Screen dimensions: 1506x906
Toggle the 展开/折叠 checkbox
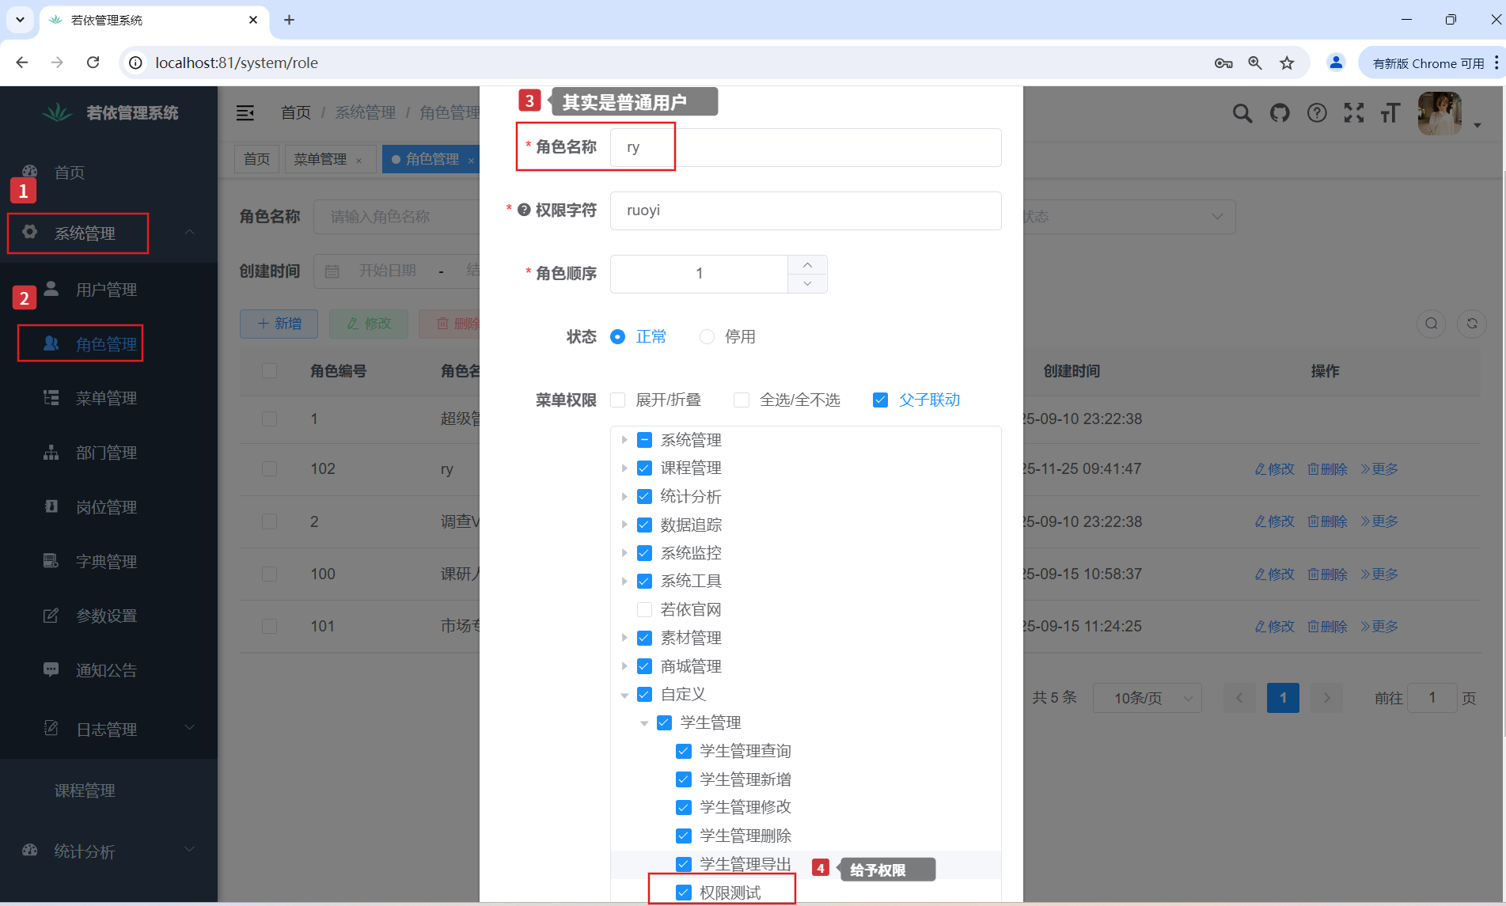point(618,400)
